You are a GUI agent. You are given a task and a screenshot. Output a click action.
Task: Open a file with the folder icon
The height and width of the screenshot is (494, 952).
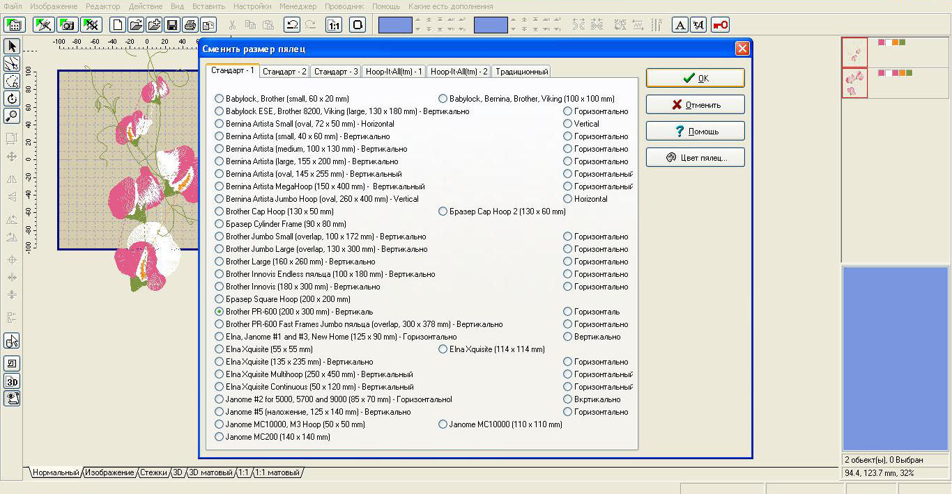[x=137, y=25]
